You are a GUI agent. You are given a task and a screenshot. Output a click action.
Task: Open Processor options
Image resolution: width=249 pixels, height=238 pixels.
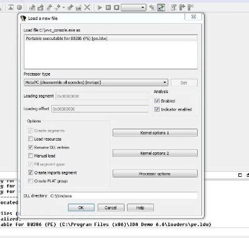pos(155,174)
